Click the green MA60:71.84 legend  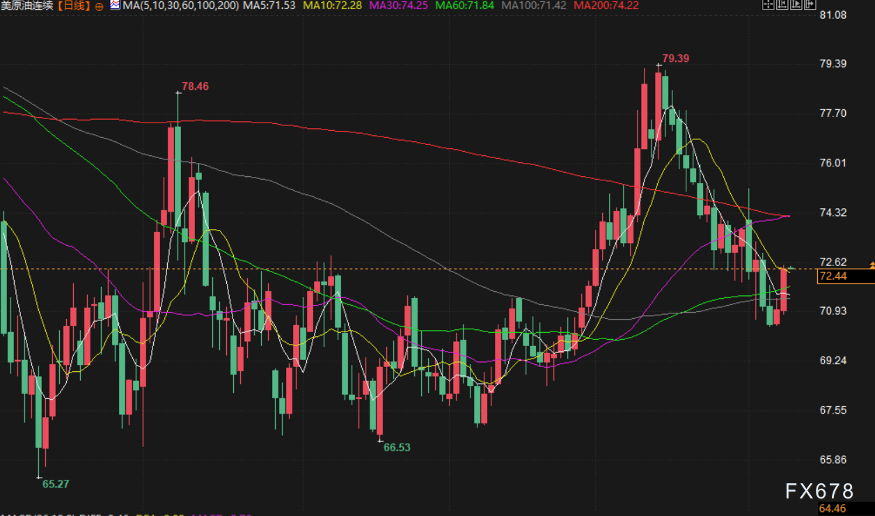(464, 6)
